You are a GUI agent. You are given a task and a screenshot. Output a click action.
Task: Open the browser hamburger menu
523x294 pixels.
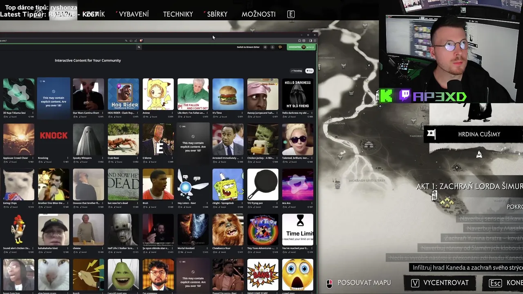(x=315, y=40)
